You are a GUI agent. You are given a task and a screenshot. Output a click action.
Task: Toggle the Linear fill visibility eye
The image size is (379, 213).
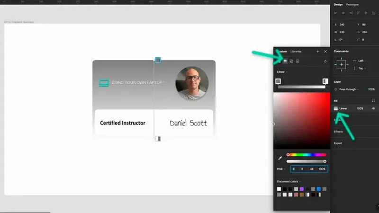(x=373, y=108)
